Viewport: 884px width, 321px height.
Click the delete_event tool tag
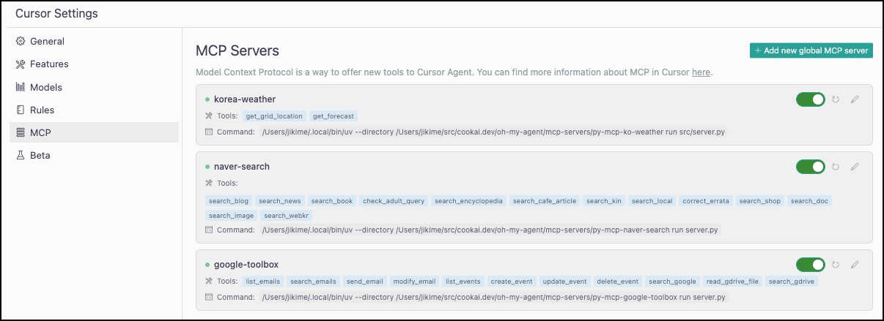618,282
